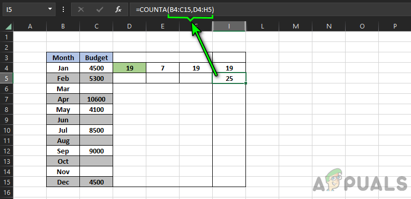Click the Feb cell
411x199 pixels.
click(x=63, y=78)
